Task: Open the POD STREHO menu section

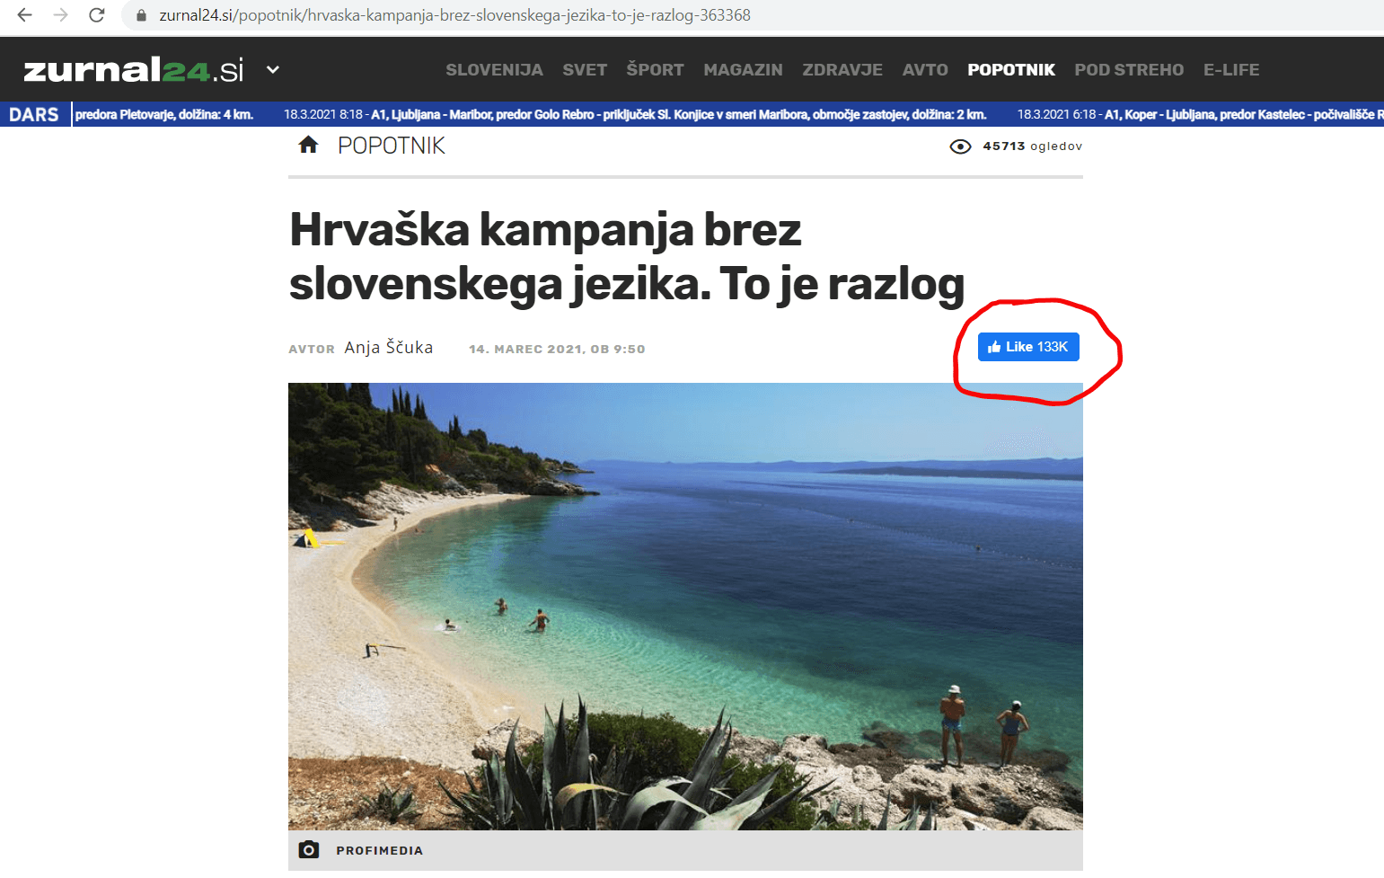Action: coord(1129,70)
